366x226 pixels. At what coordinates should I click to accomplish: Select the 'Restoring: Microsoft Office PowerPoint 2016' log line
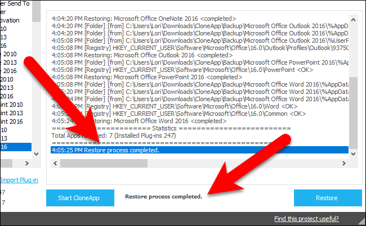pyautogui.click(x=147, y=77)
